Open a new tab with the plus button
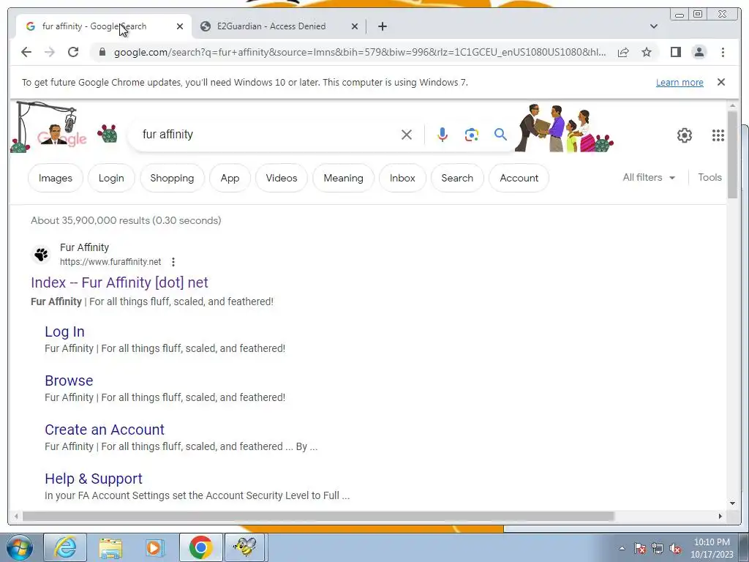The width and height of the screenshot is (749, 562). point(382,26)
